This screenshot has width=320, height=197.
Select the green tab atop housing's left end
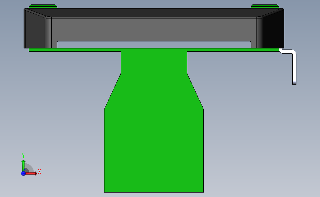pos(43,6)
